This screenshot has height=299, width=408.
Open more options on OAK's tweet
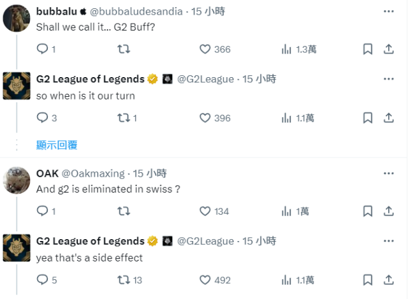388,173
